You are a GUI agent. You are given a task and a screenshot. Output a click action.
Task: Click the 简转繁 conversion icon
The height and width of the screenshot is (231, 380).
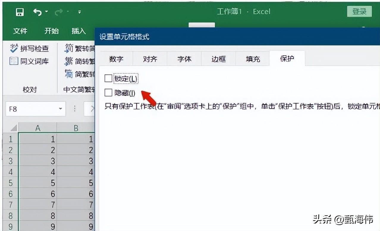69,61
